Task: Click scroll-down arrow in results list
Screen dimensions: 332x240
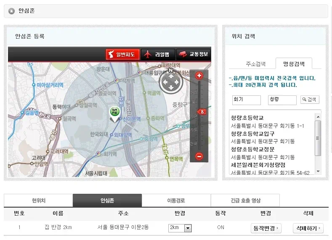Action: click(318, 171)
